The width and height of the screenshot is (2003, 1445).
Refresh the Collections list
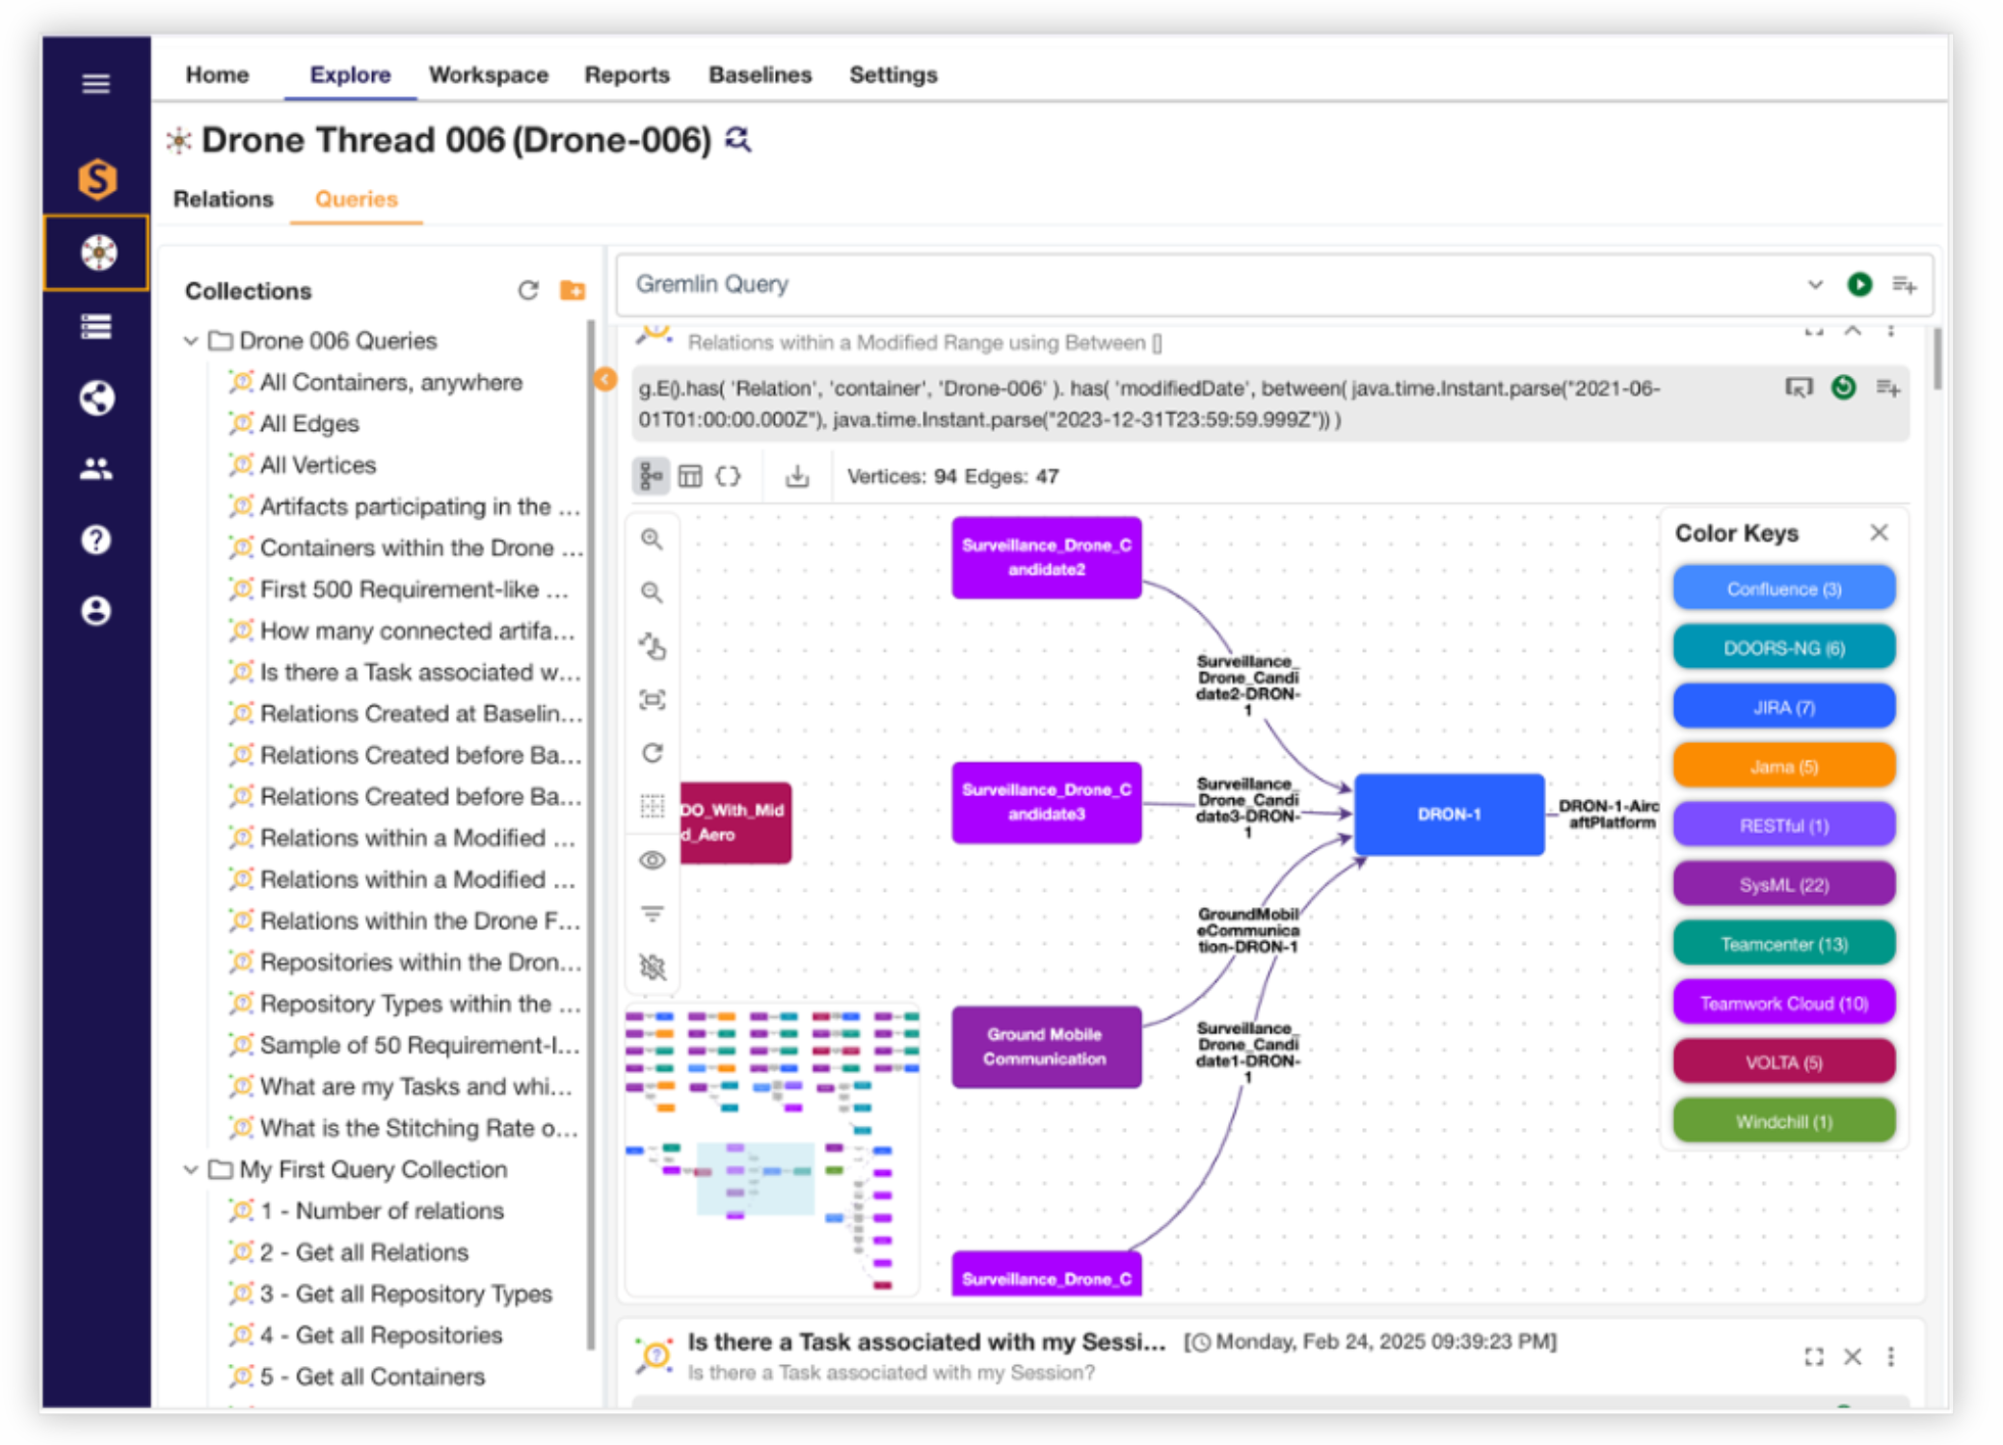[528, 290]
